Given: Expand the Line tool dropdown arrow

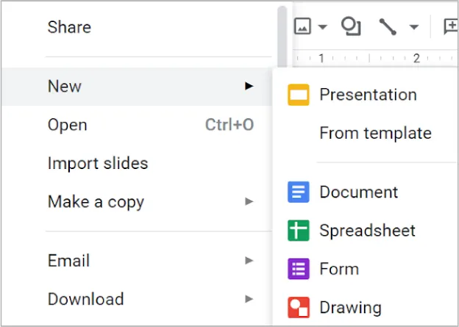Looking at the screenshot, I should click(413, 28).
